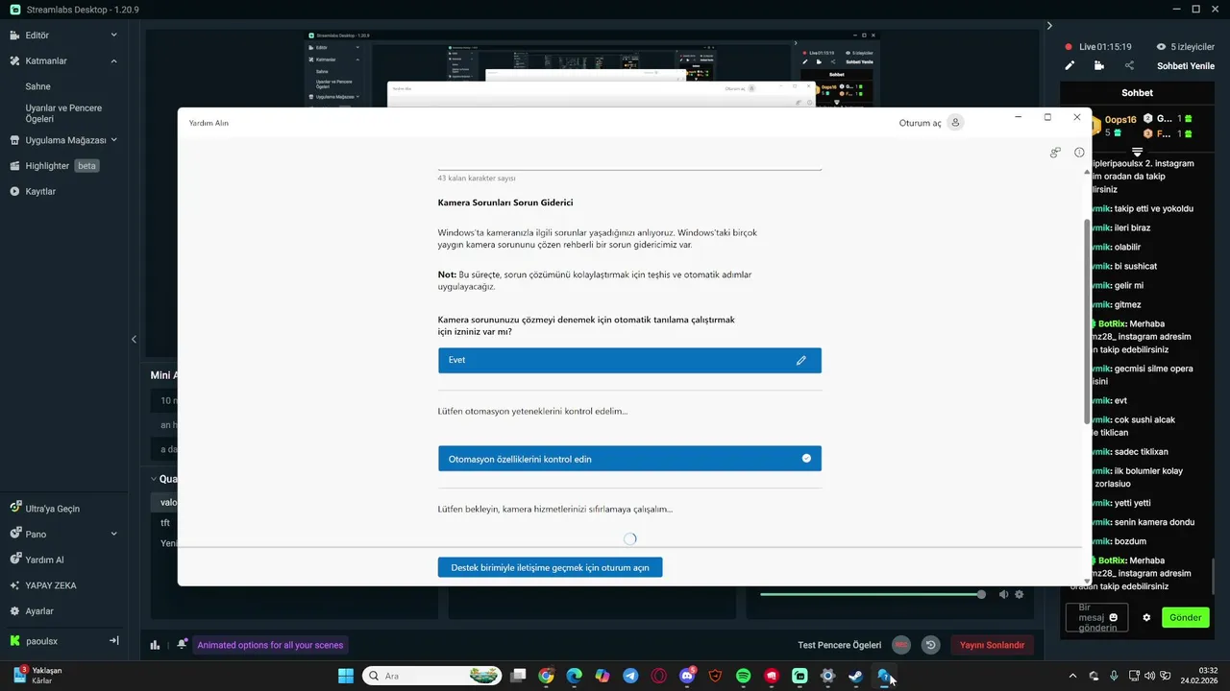The width and height of the screenshot is (1230, 691).
Task: Click Destek birimiyle iletişime geçmek için oturum açın
Action: (x=550, y=567)
